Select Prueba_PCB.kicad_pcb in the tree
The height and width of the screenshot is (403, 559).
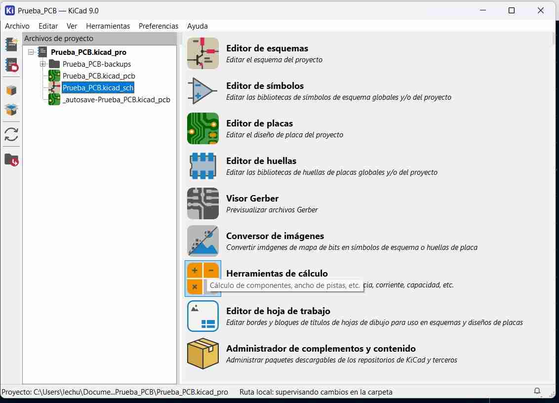99,76
